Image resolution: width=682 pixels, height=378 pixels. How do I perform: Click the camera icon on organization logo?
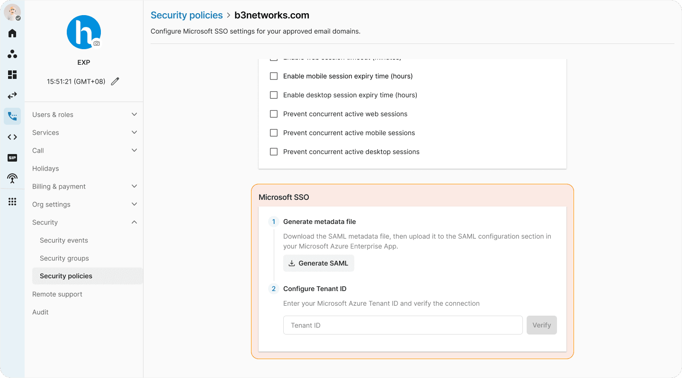coord(97,43)
